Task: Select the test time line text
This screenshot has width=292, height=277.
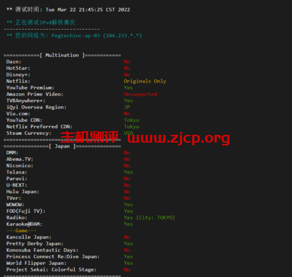Action: 68,10
